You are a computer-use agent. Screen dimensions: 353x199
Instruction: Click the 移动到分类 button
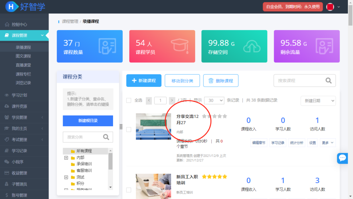[x=182, y=81]
